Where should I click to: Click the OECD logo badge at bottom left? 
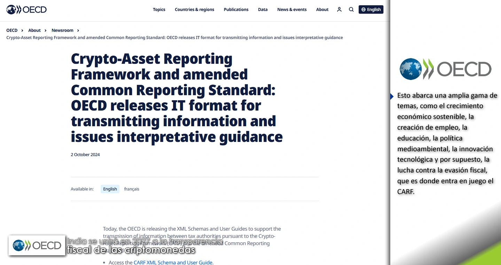pos(37,246)
